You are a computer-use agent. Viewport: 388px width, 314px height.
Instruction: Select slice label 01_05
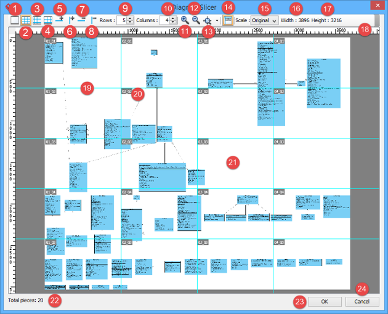[x=51, y=242]
